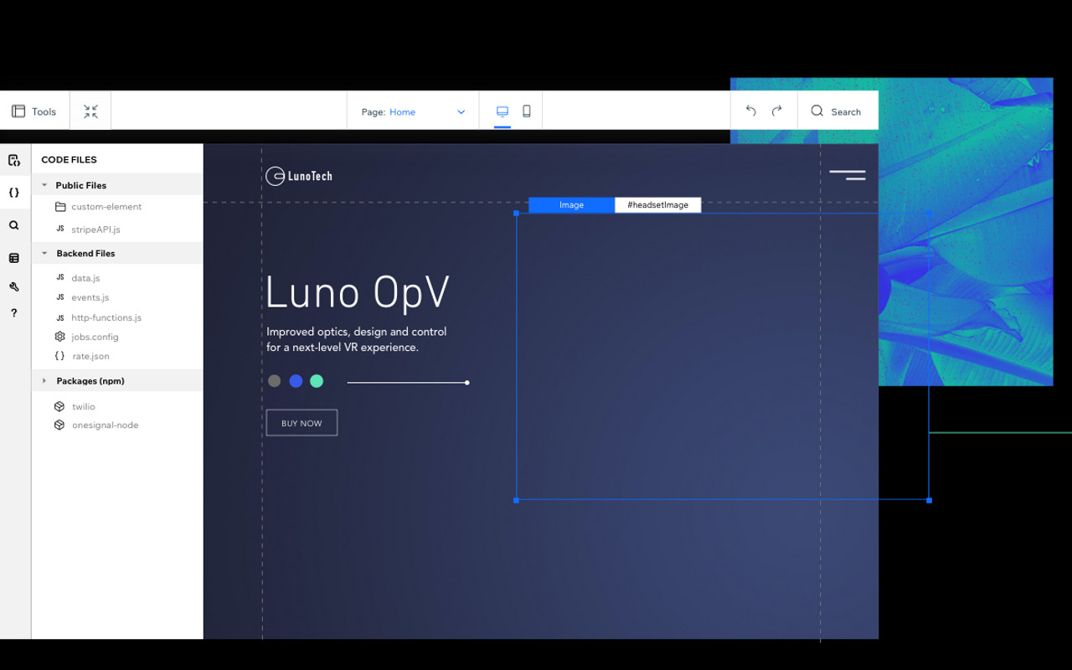The width and height of the screenshot is (1072, 670).
Task: Redo the last action
Action: (776, 111)
